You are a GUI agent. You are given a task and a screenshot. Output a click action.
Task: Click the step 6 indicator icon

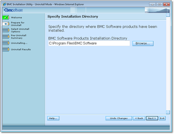(6, 49)
